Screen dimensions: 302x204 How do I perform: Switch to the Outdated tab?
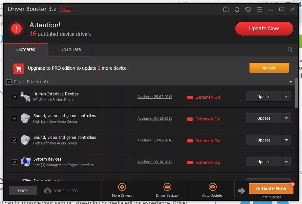click(x=26, y=50)
